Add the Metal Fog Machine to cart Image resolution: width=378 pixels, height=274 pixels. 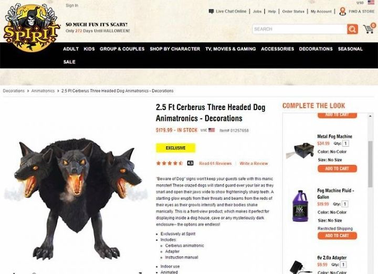coord(337,169)
